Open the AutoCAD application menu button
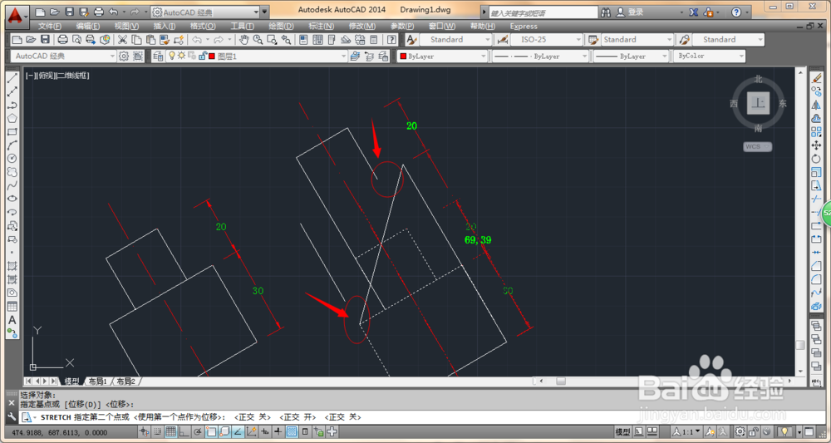 pos(17,15)
